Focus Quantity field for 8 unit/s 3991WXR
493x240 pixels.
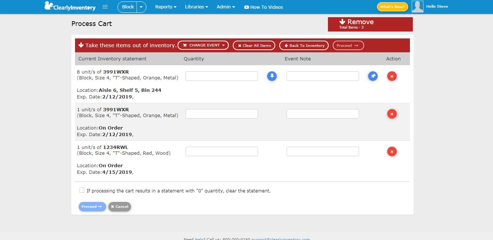click(x=222, y=76)
